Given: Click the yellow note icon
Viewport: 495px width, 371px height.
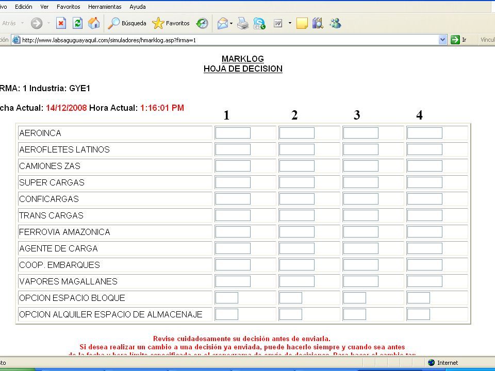Looking at the screenshot, I should coord(302,23).
